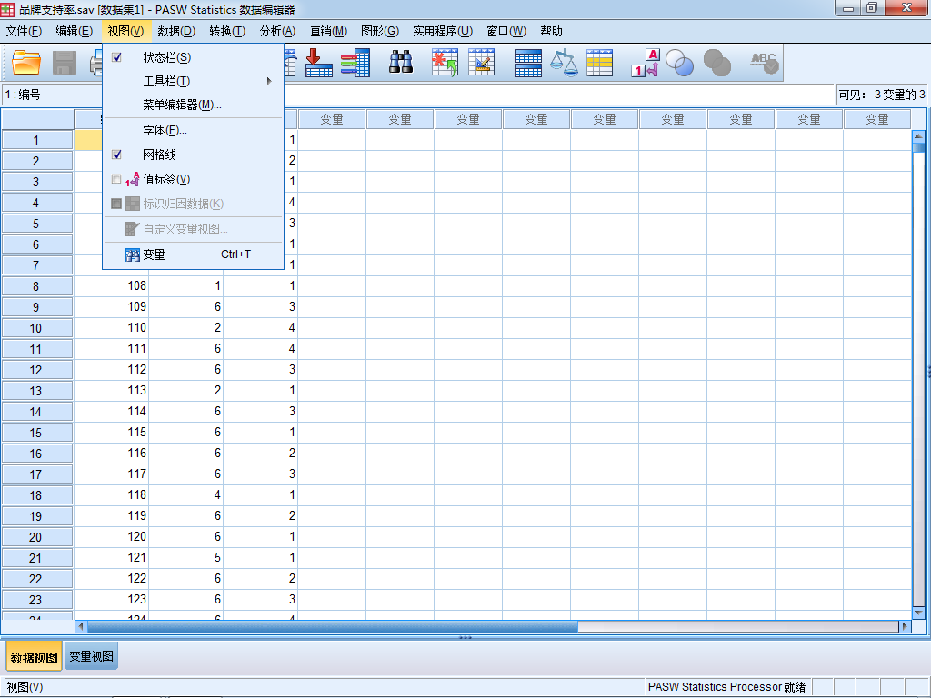Click the Open data file folder icon
The width and height of the screenshot is (931, 698).
[x=26, y=63]
